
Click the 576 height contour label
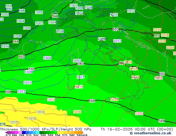[x=3, y=124]
